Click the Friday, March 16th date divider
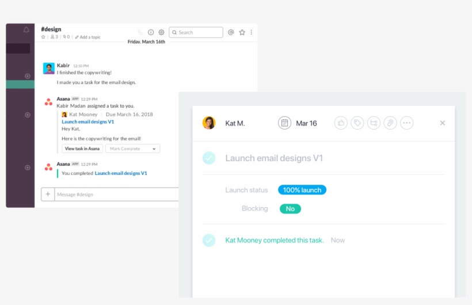Viewport: 472px width, 305px height. pyautogui.click(x=146, y=41)
